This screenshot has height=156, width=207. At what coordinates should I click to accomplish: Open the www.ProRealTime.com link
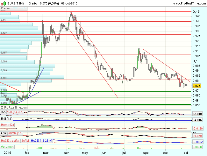tap(189, 4)
